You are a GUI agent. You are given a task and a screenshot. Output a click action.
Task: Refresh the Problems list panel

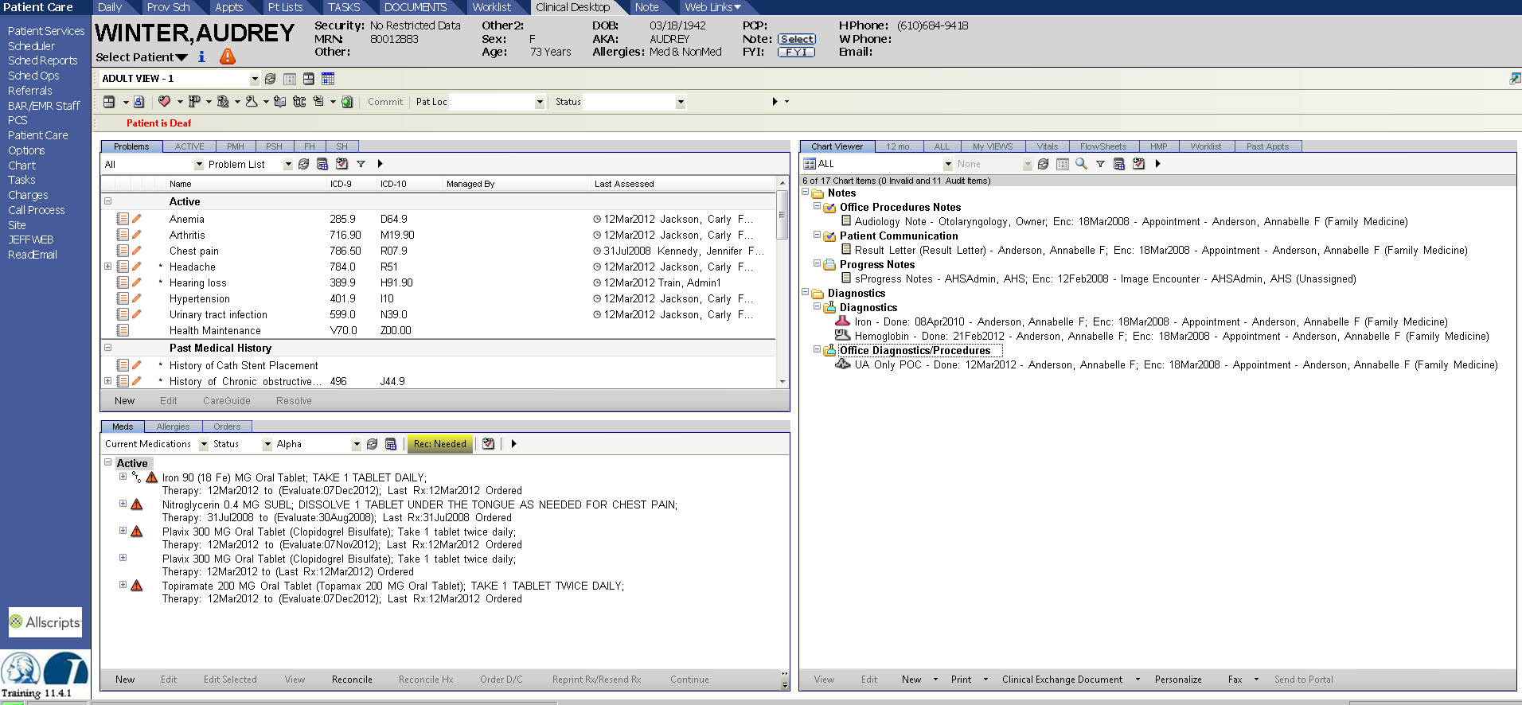point(303,164)
